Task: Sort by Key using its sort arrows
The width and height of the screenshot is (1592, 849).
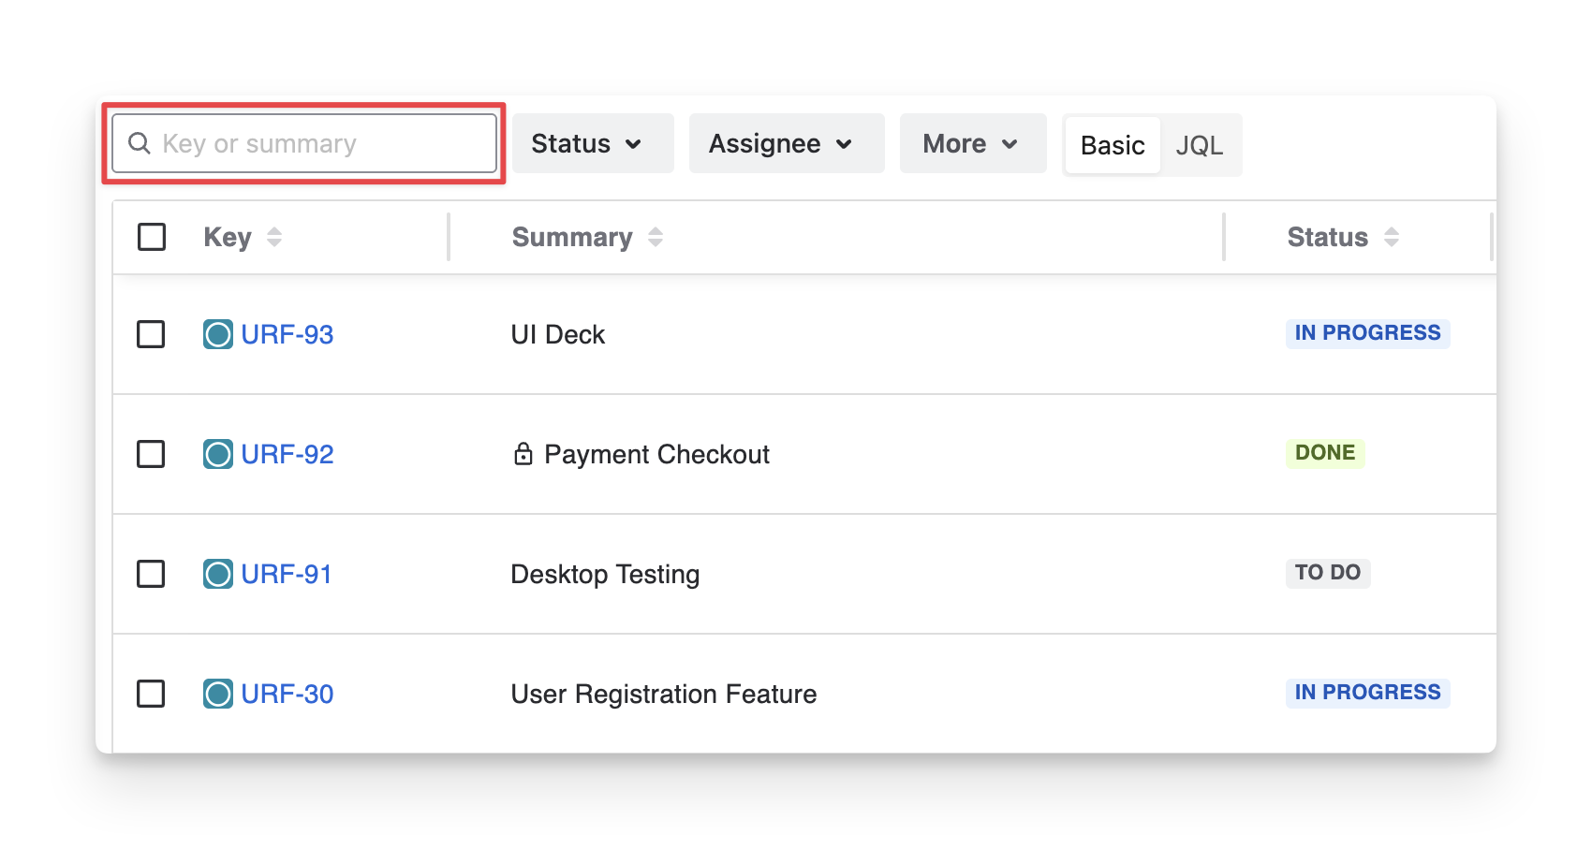Action: (x=274, y=237)
